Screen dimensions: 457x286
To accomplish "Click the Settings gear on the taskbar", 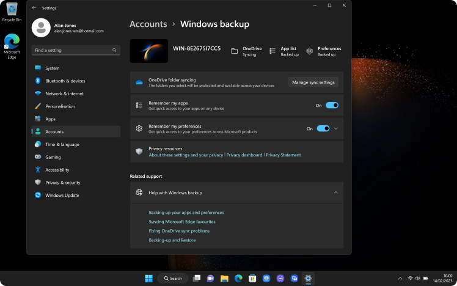I will 308,279.
